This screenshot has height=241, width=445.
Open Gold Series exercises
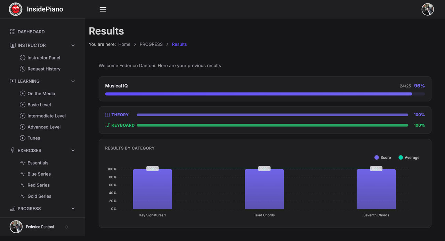[x=39, y=196]
